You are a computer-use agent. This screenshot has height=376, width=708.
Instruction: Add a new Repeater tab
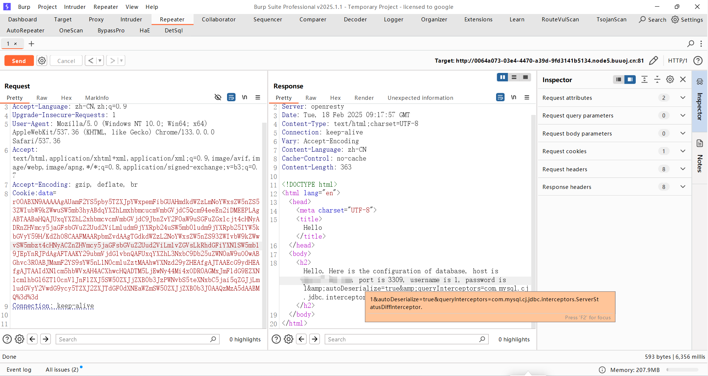32,44
